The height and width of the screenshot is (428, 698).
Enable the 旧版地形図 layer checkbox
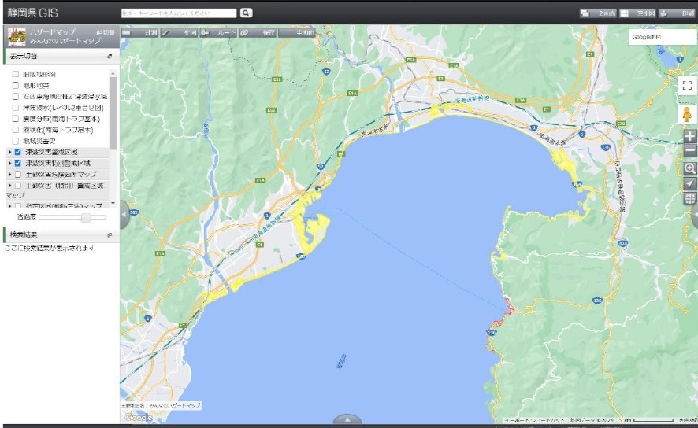pos(16,74)
